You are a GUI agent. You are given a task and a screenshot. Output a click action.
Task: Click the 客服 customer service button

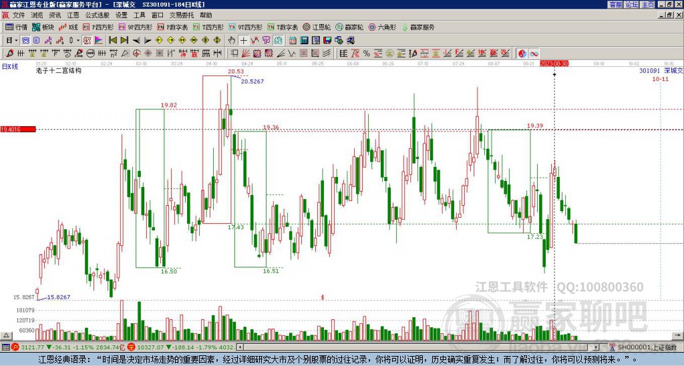coord(616,5)
